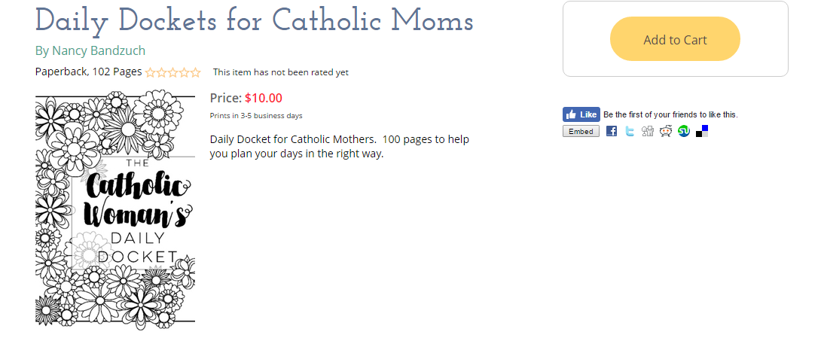824x338 pixels.
Task: Share via the Twitter bird icon
Action: tap(630, 131)
